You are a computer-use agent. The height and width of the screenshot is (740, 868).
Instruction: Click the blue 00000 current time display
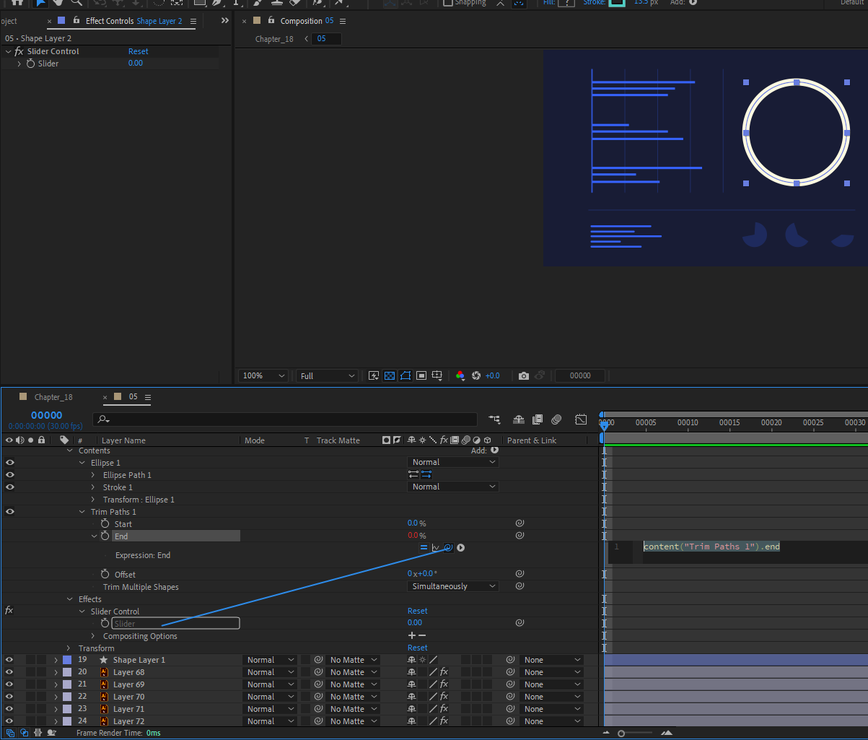pyautogui.click(x=47, y=415)
